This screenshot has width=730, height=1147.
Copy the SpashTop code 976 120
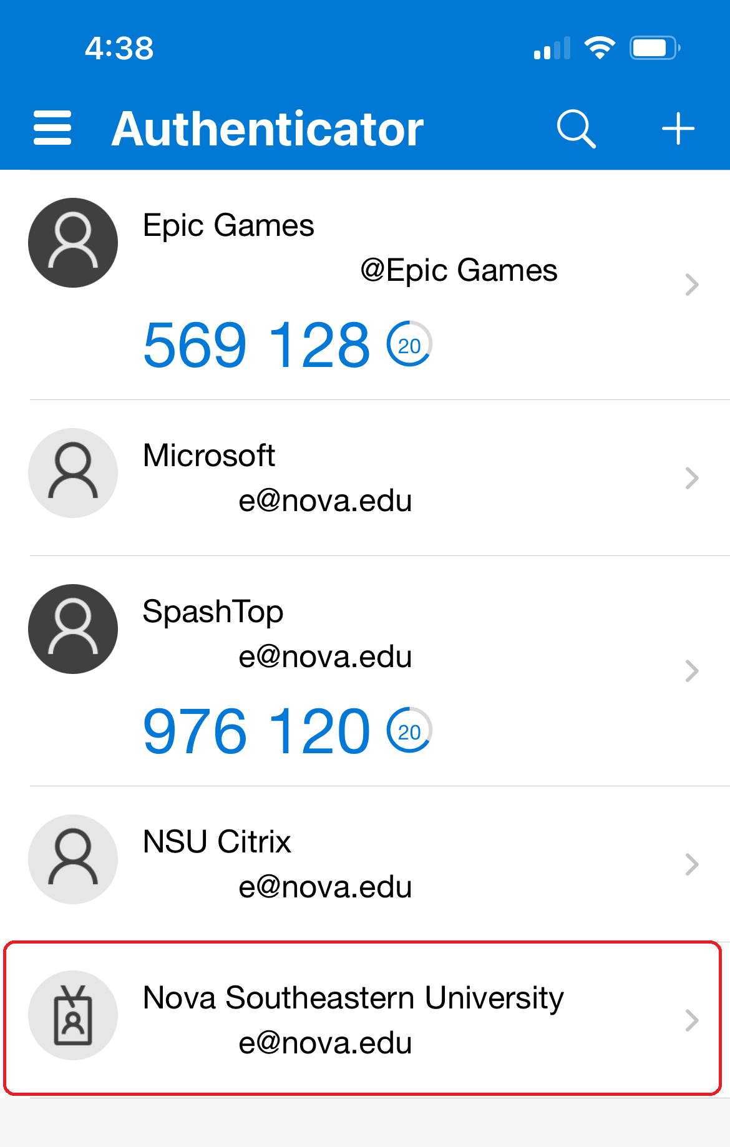click(x=256, y=731)
